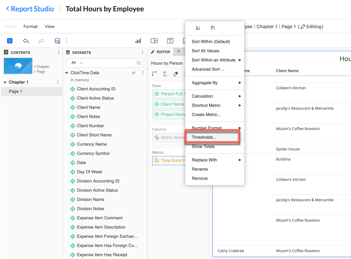This screenshot has width=351, height=259.
Task: Click the sigma aggregation icon in Editor
Action: tap(165, 74)
